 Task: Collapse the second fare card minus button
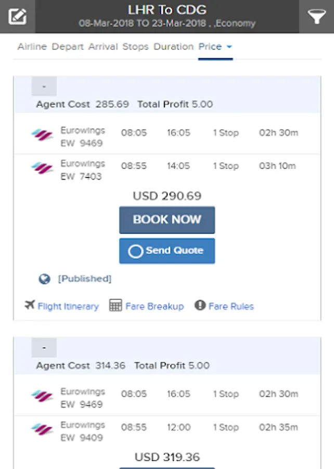(44, 348)
